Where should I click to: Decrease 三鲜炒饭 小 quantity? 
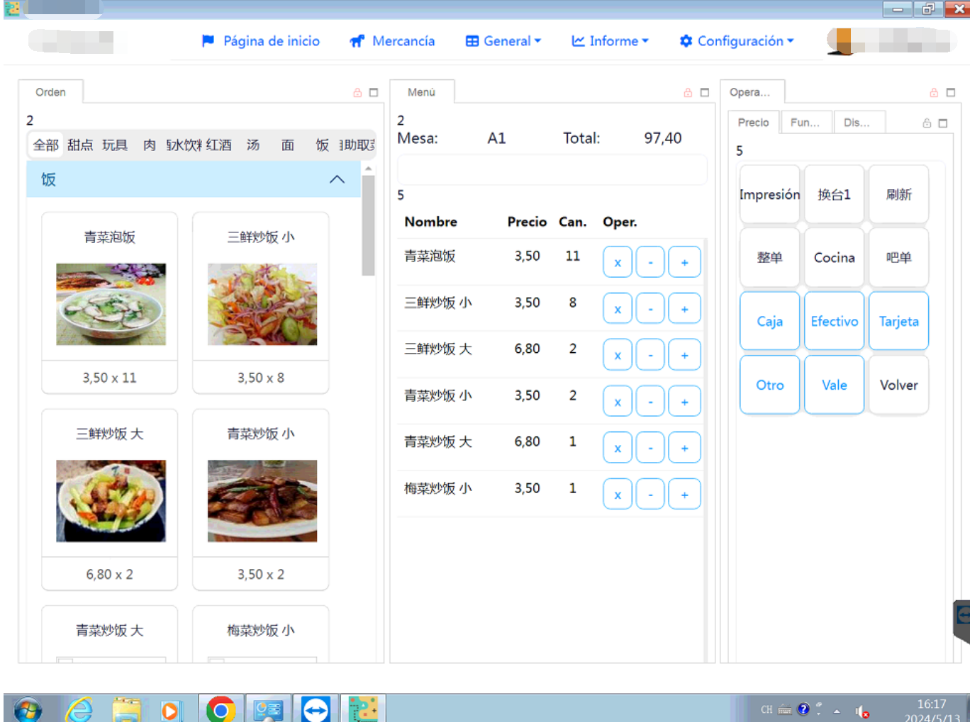(650, 309)
